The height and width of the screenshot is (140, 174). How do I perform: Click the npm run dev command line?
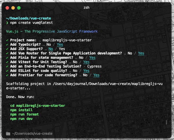pyautogui.click(x=21, y=119)
